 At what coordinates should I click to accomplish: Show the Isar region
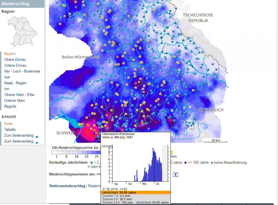[x=7, y=77]
